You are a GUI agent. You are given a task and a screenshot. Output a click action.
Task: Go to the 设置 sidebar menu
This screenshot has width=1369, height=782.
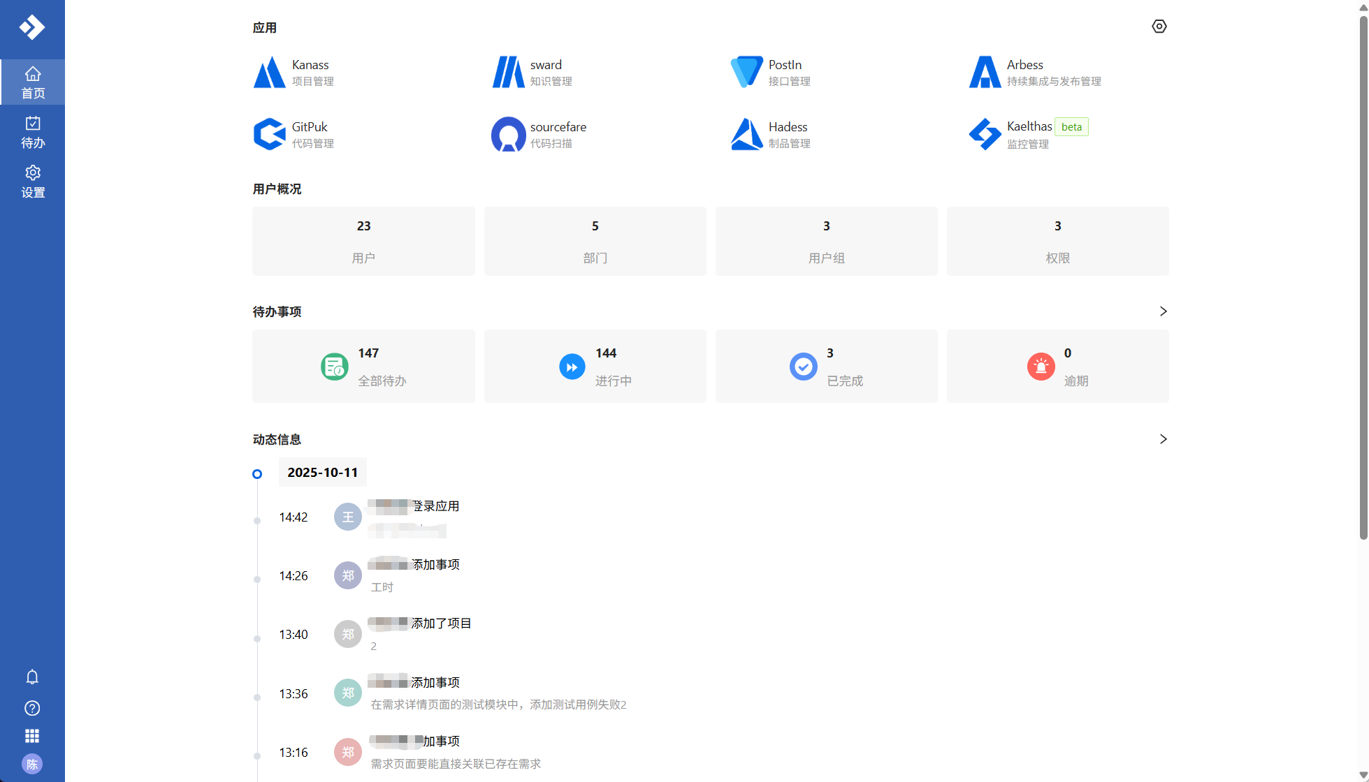[x=32, y=182]
